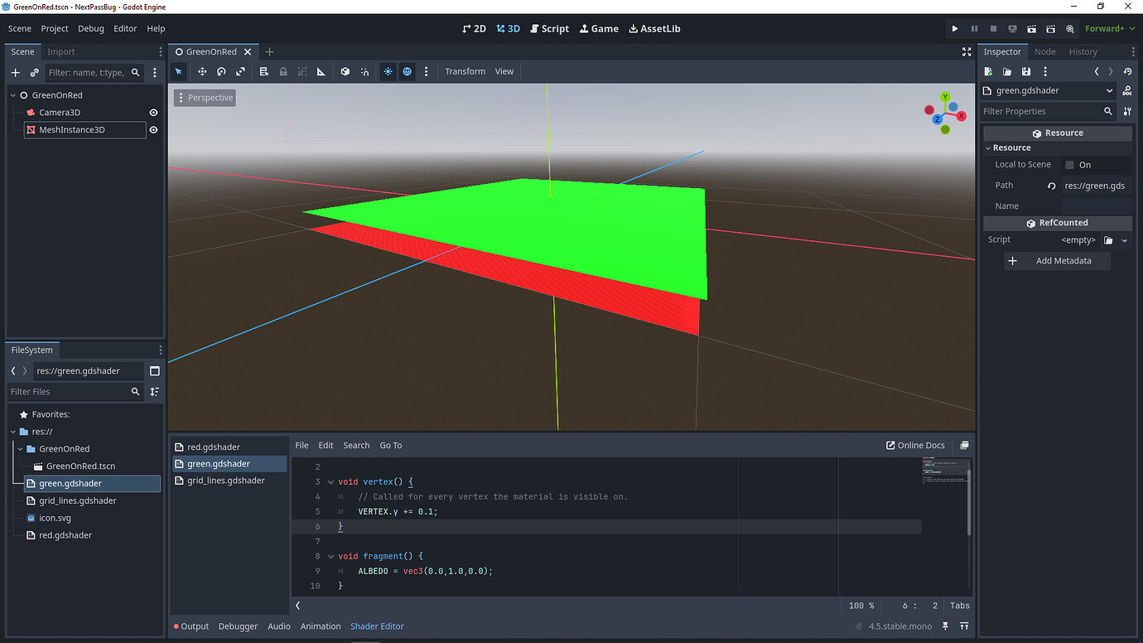The image size is (1143, 643).
Task: Hide Camera3D with its eye icon
Action: pos(153,113)
